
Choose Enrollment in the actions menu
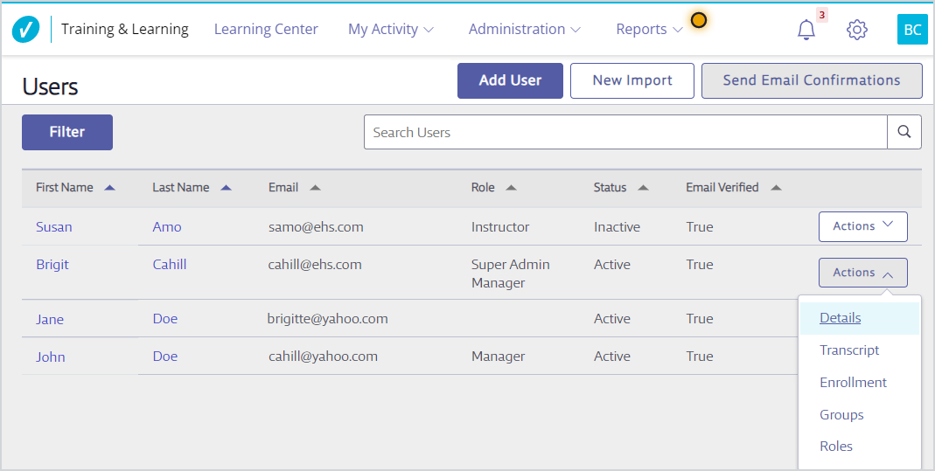pos(854,382)
